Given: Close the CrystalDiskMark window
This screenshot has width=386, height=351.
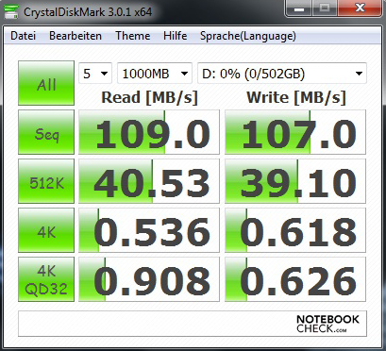Looking at the screenshot, I should pos(360,8).
